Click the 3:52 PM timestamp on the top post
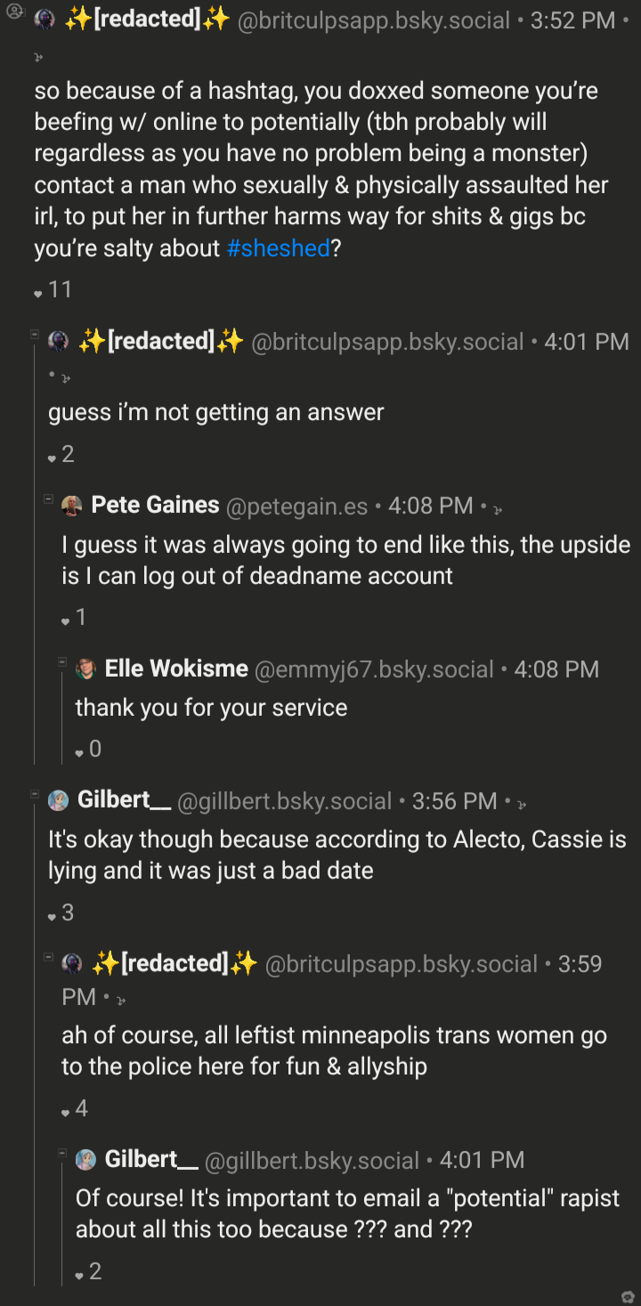641x1306 pixels. tap(571, 20)
